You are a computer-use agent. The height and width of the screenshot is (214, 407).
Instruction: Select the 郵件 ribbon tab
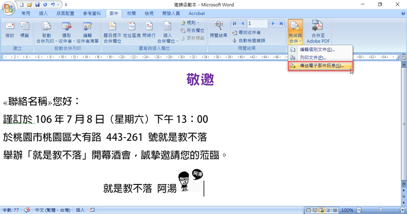tap(113, 13)
